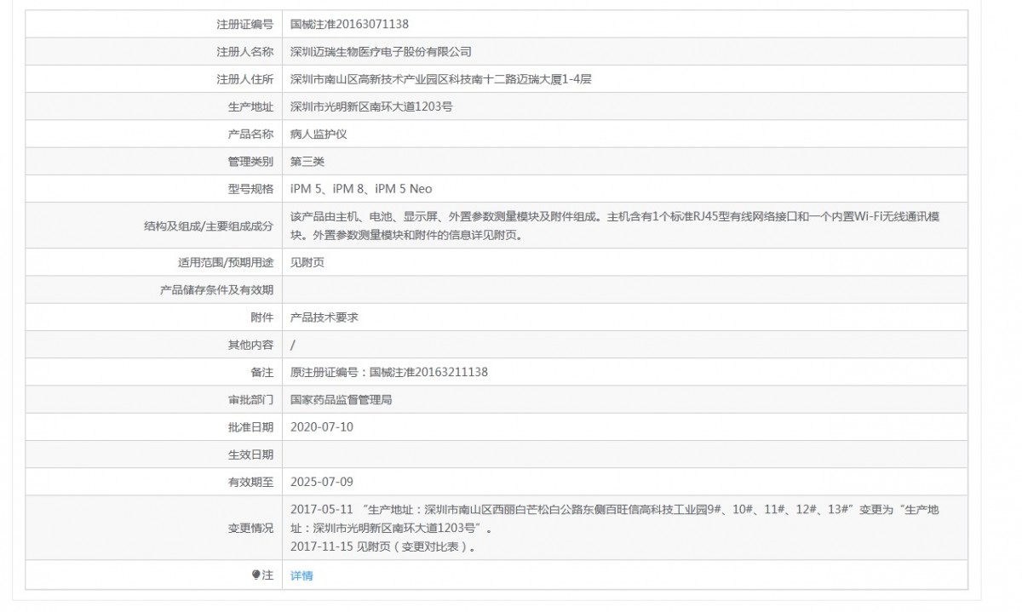Select approval date 2020-07-10
Screen dimensions: 1022x612
(x=322, y=426)
